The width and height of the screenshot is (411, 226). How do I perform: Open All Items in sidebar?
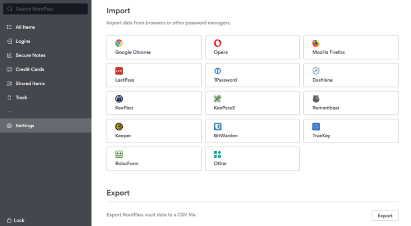pos(25,27)
